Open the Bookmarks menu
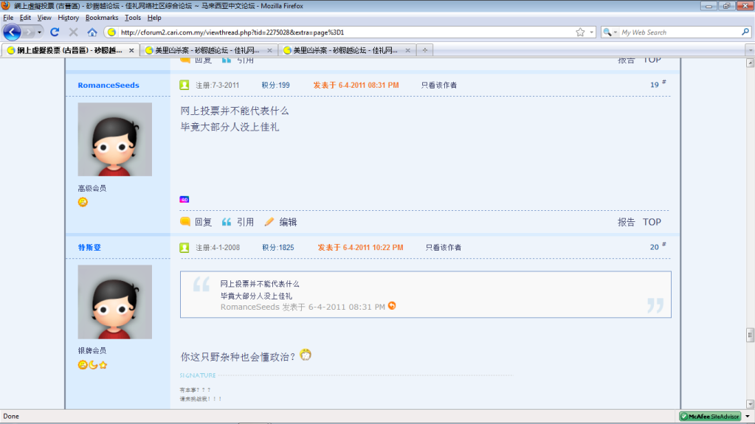 (101, 18)
